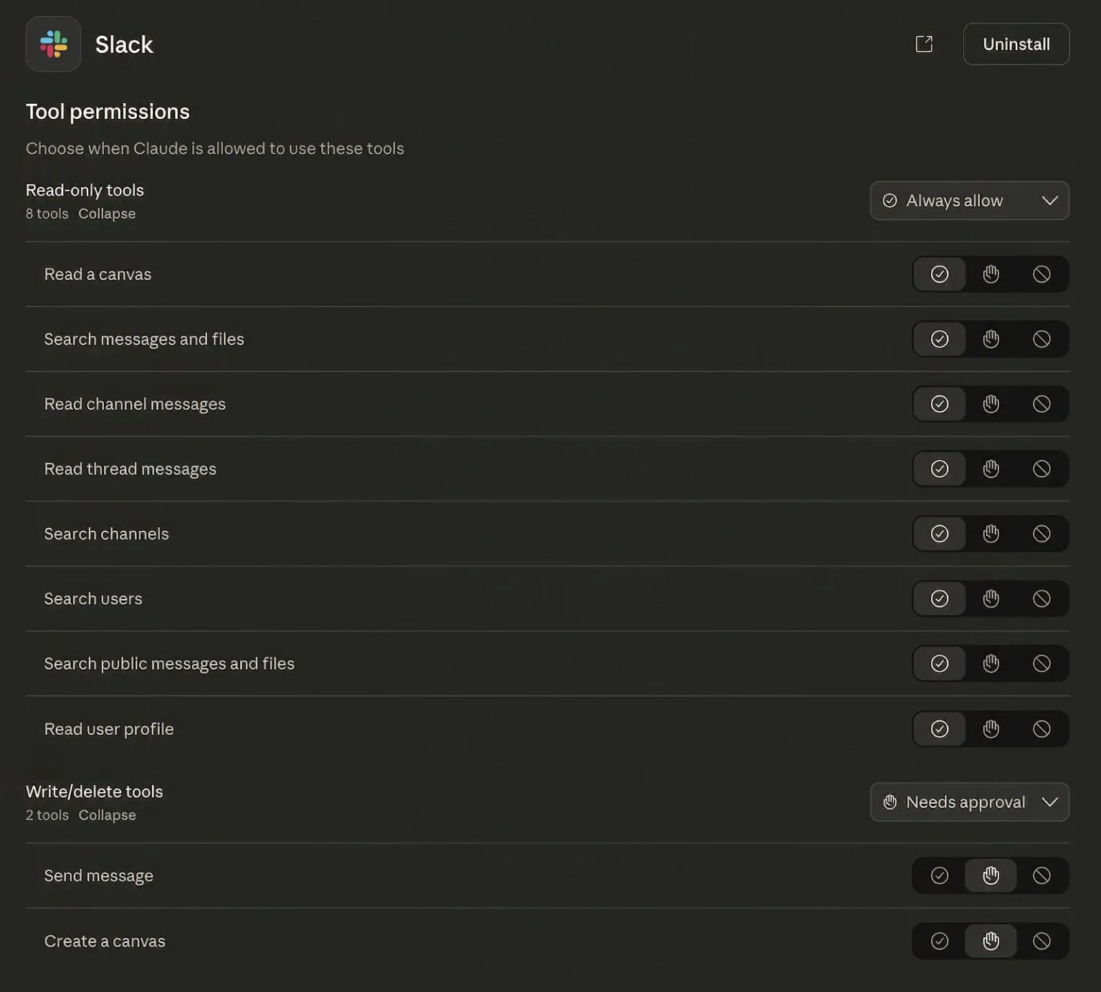Toggle needs approval on Create a canvas
The width and height of the screenshot is (1101, 992).
pyautogui.click(x=991, y=940)
